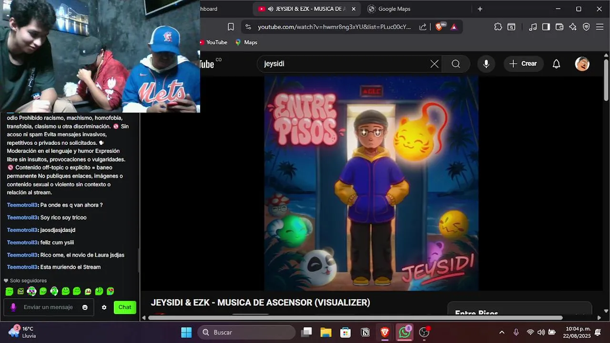Open a new browser tab
Image resolution: width=610 pixels, height=343 pixels.
480,9
